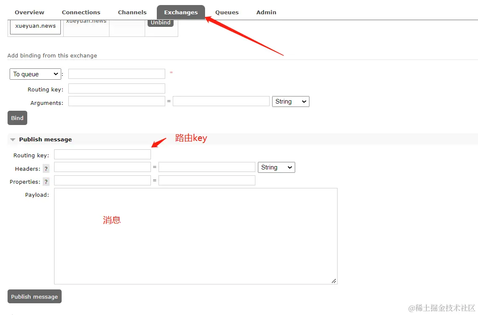Switch to the Admin tab
The image size is (478, 315).
coord(266,12)
